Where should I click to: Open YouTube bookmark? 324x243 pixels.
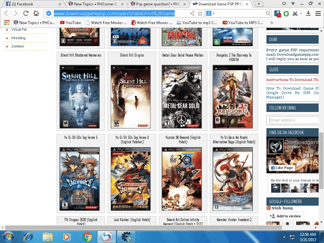pyautogui.click(x=71, y=23)
